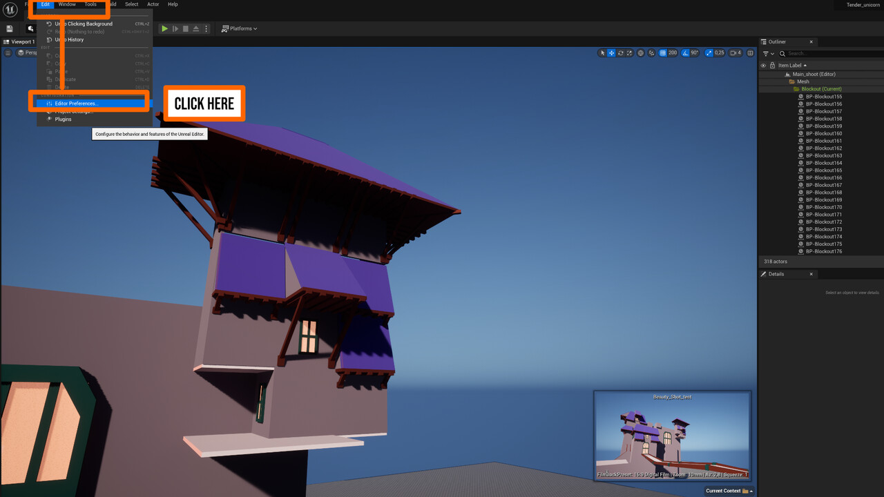Select the Details panel tab
884x497 pixels.
coord(776,274)
